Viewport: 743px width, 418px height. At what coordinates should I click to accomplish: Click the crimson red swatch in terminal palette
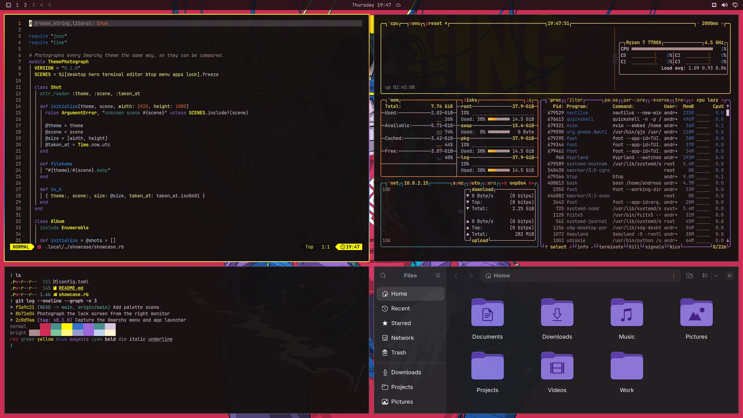coord(45,327)
